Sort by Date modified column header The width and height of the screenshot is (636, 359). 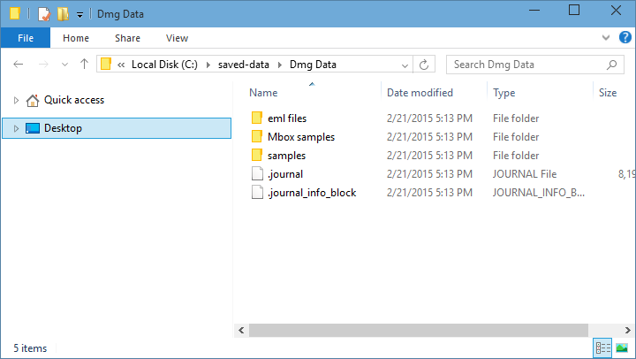[x=420, y=93]
